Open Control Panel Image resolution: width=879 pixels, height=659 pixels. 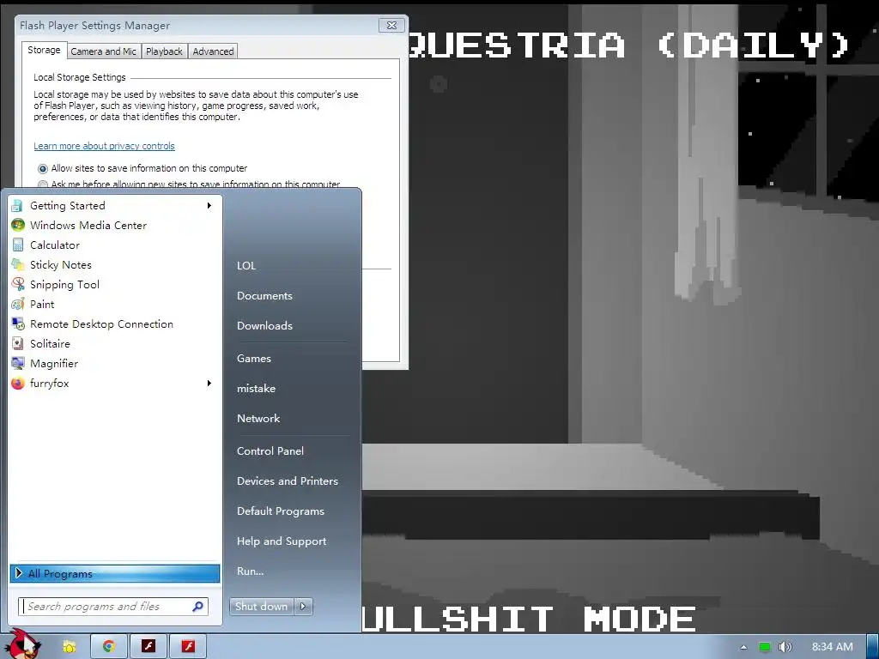[270, 451]
